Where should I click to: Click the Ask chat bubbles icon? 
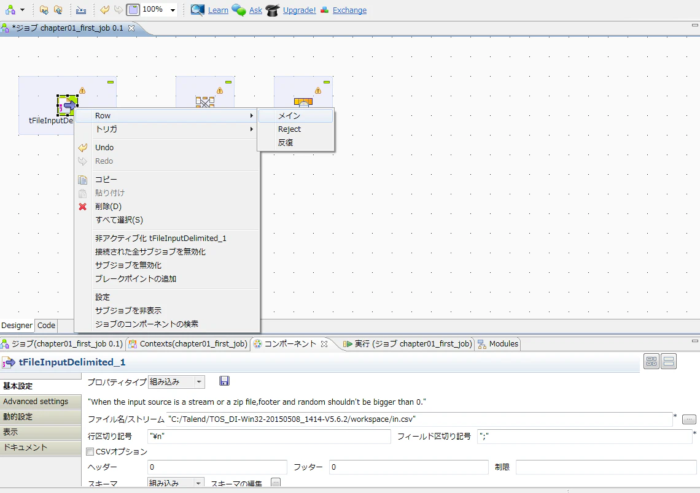[239, 10]
